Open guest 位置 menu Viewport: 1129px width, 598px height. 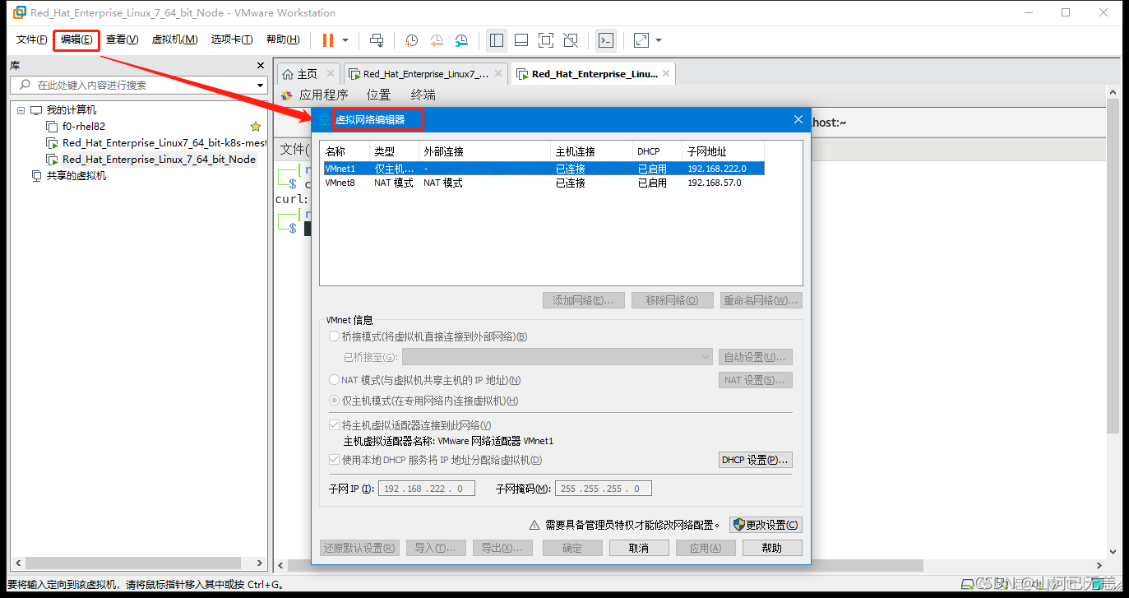(379, 95)
